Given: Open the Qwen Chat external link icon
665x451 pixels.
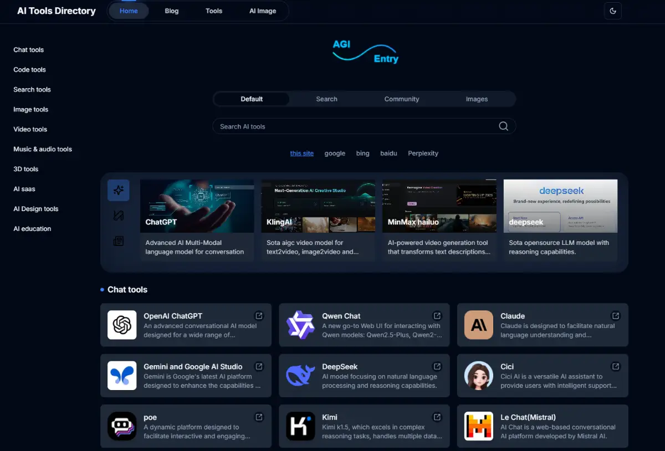Looking at the screenshot, I should [x=437, y=316].
